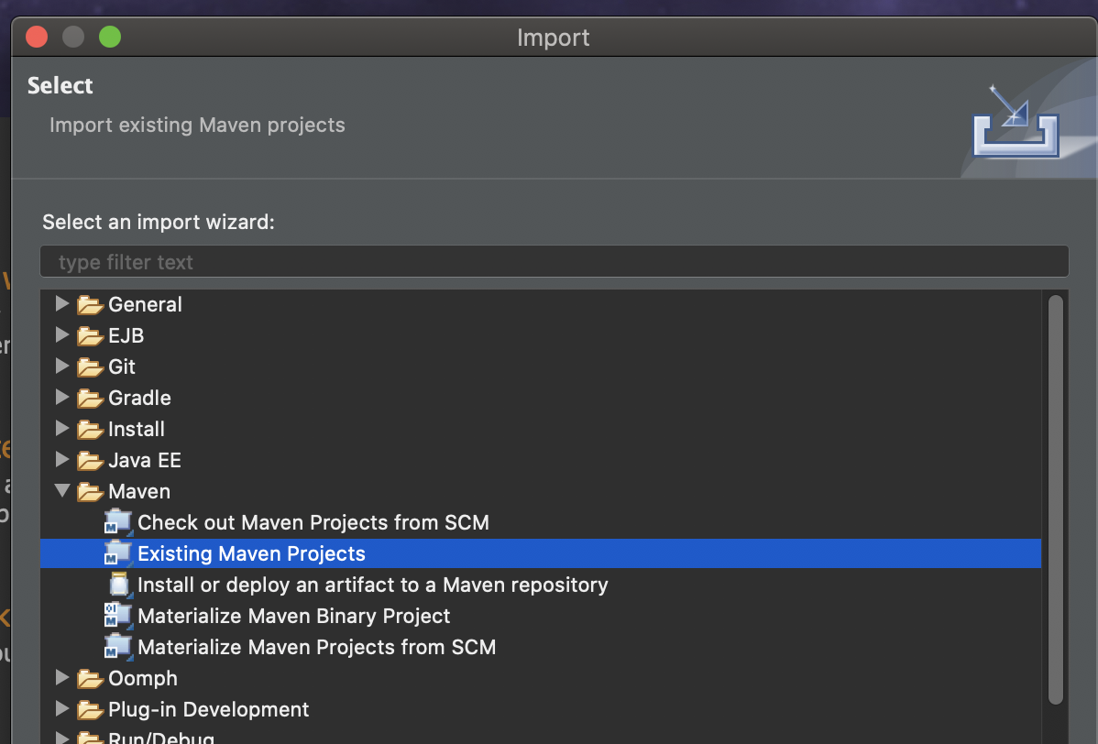Click the Materialize Maven Binary Project icon
The height and width of the screenshot is (744, 1098).
[117, 616]
